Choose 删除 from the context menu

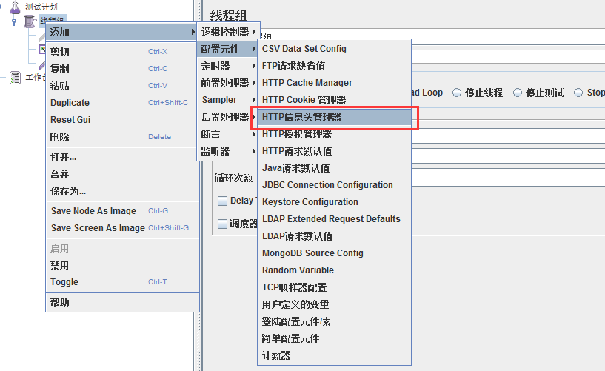(122, 137)
